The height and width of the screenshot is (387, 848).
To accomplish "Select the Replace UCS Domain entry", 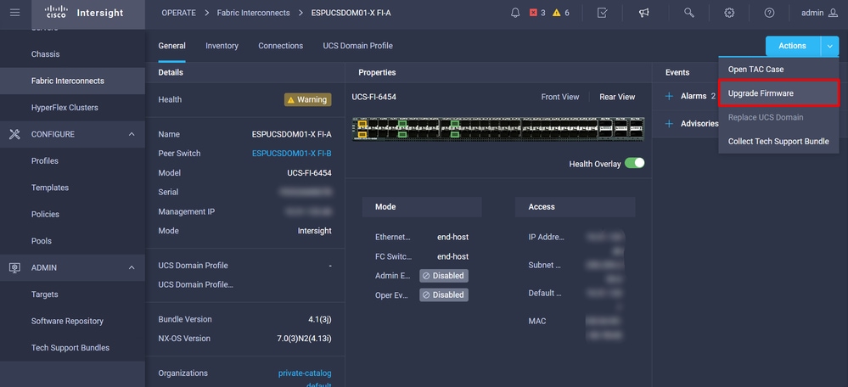I will [x=778, y=117].
